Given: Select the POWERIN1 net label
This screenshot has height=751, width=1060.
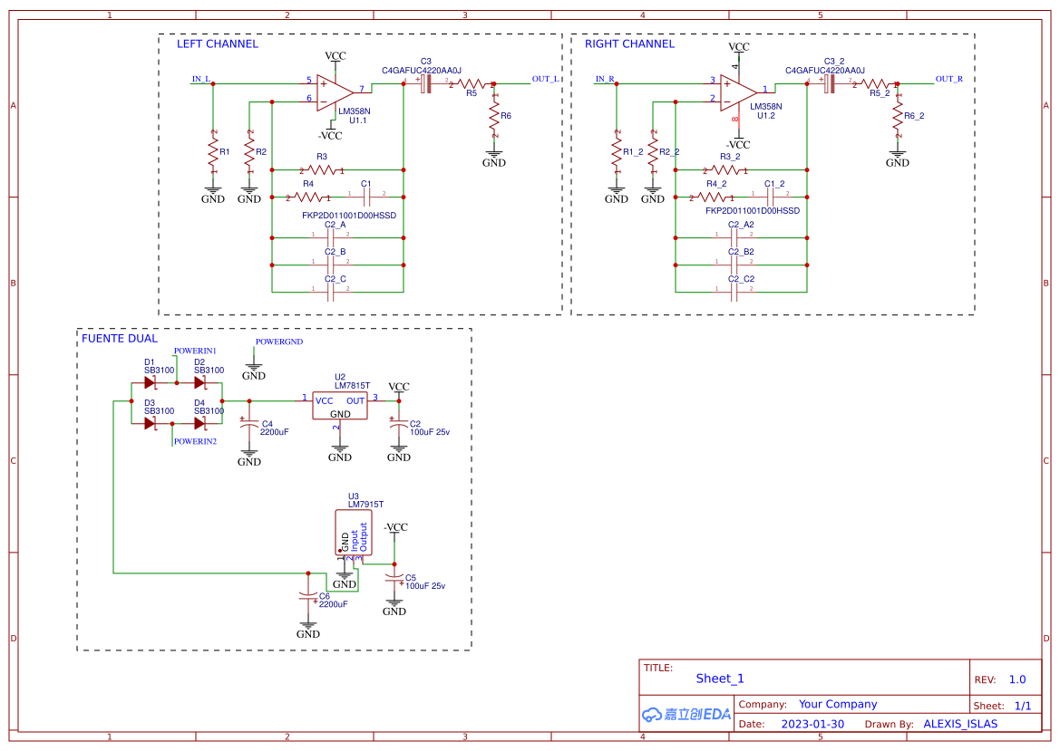Looking at the screenshot, I should (197, 351).
